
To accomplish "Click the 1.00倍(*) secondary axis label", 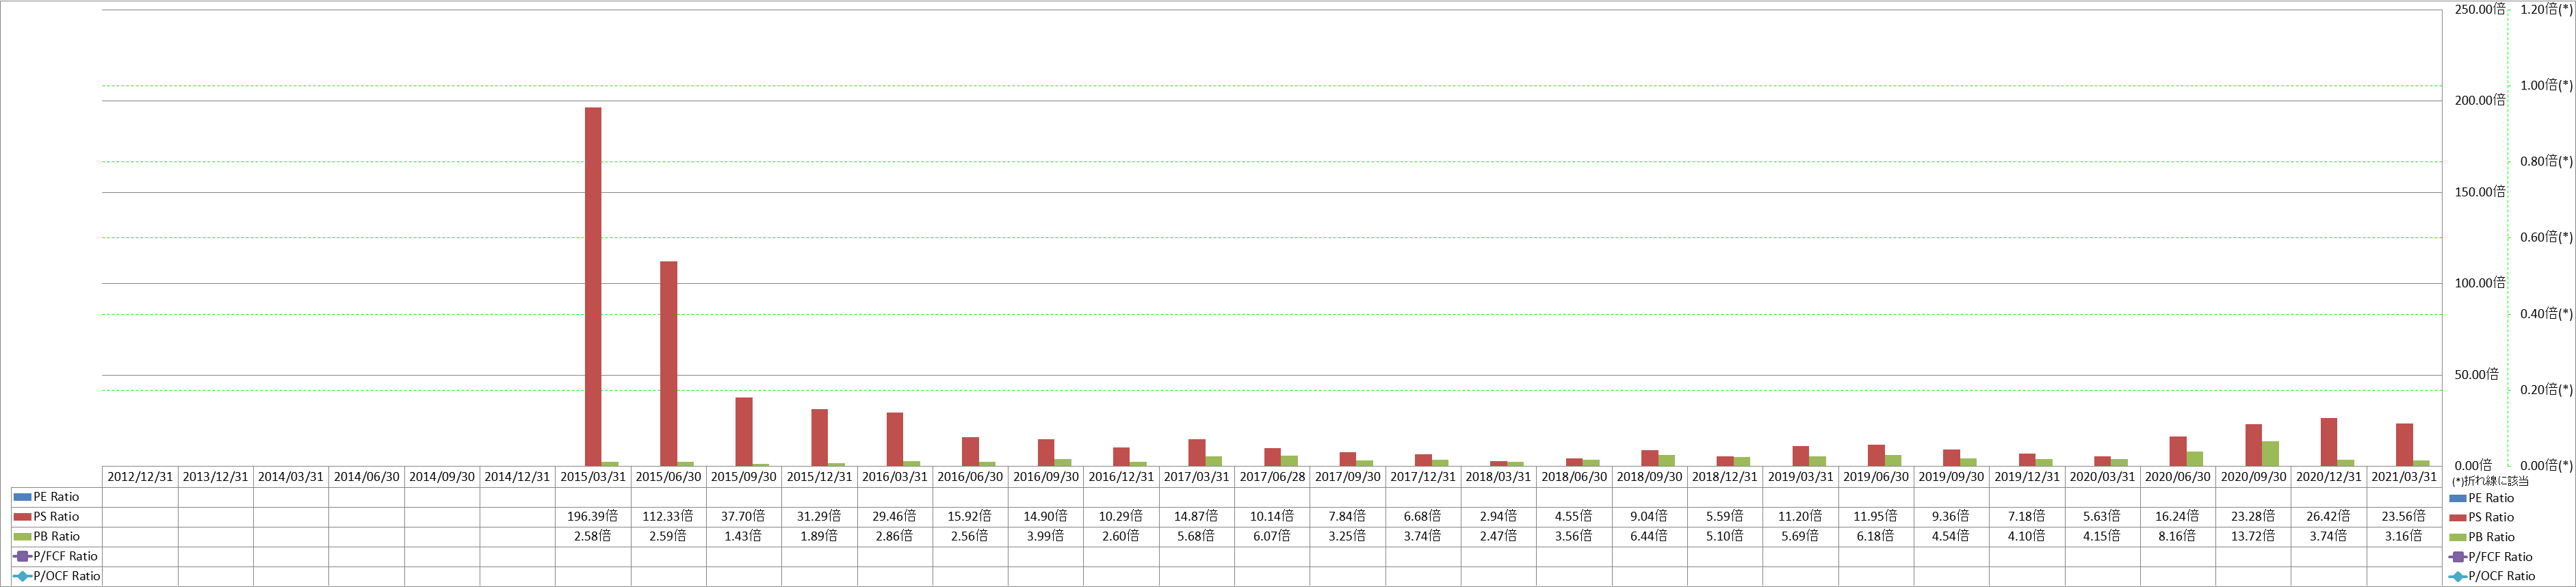I will (2546, 86).
